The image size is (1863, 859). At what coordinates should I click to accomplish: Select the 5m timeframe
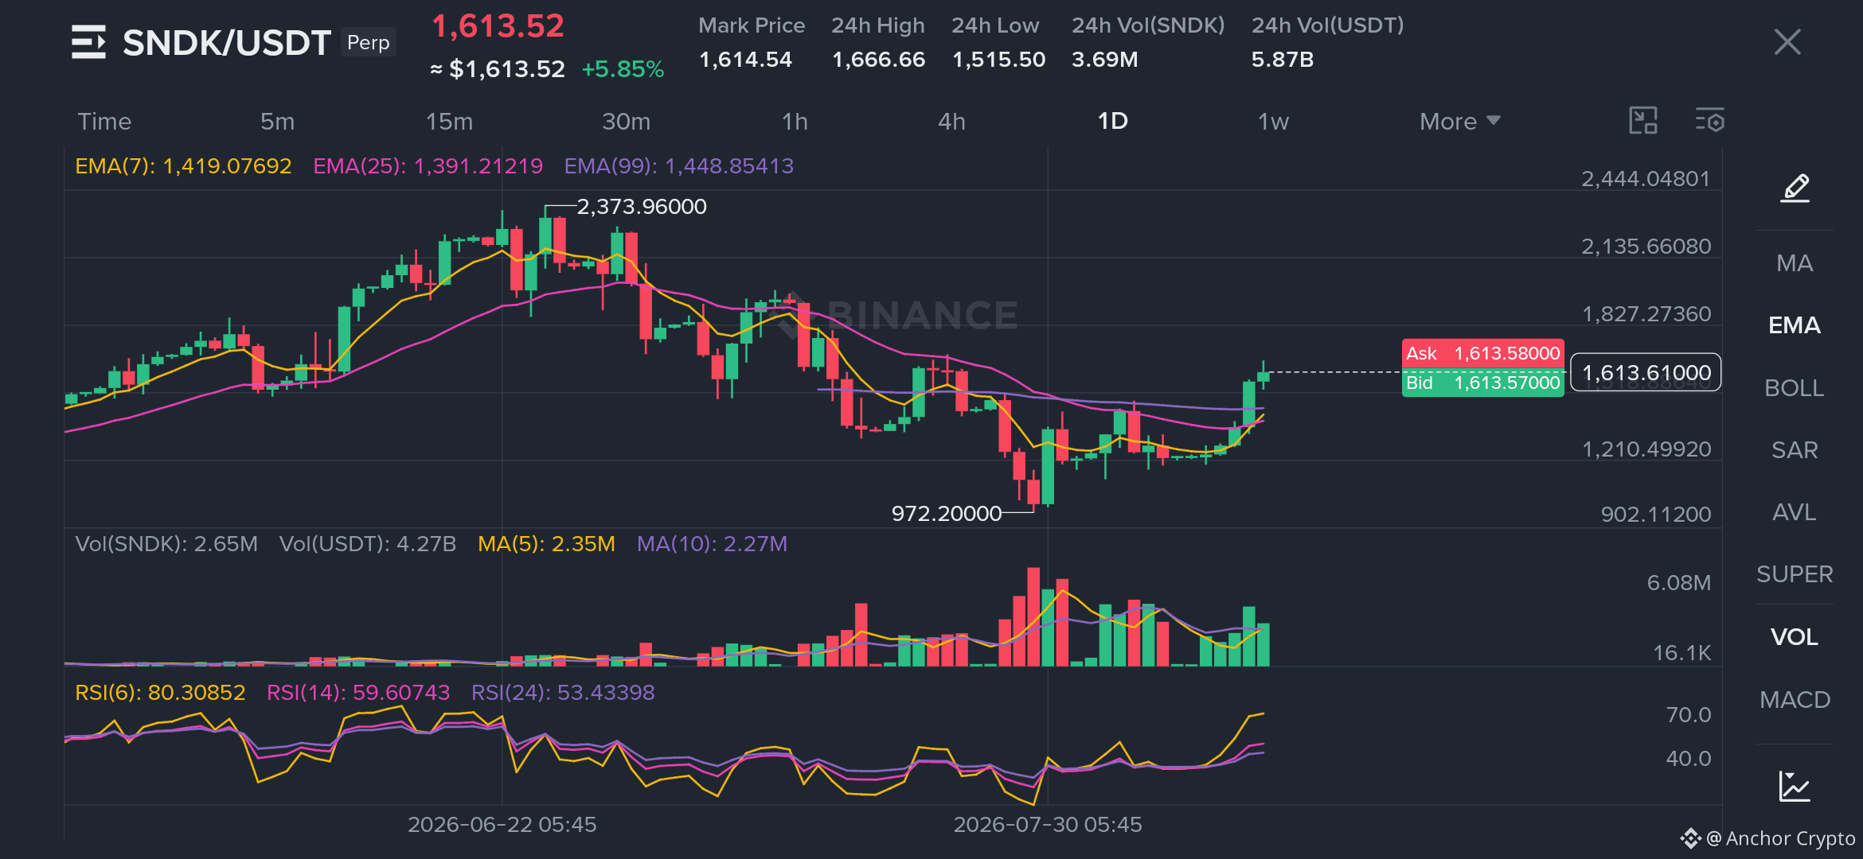point(277,121)
